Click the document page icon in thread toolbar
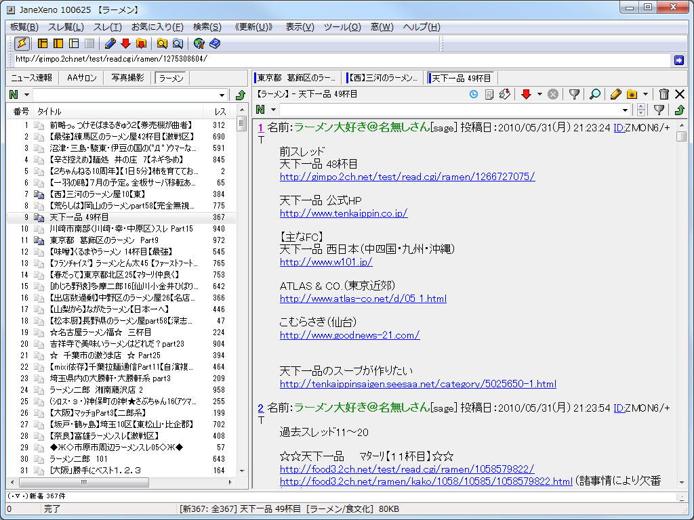Image resolution: width=694 pixels, height=520 pixels. [489, 94]
